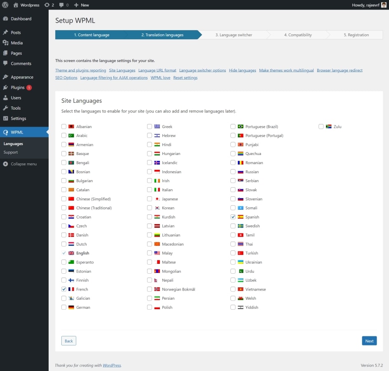Click the WordPress logo icon in admin bar
Viewport: 389px width, 371px height.
5,5
